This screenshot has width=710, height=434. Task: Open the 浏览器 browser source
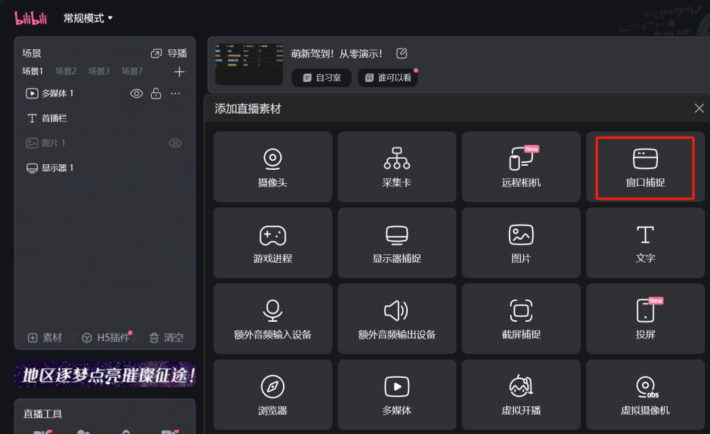[272, 394]
